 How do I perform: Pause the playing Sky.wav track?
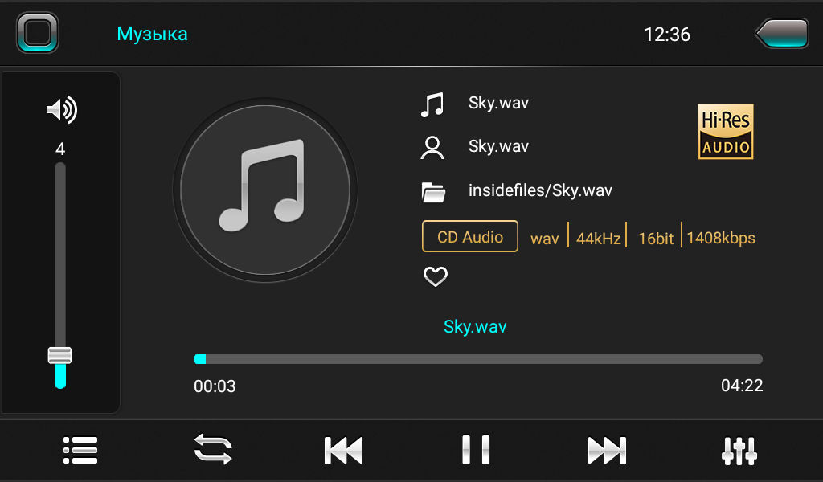click(476, 450)
